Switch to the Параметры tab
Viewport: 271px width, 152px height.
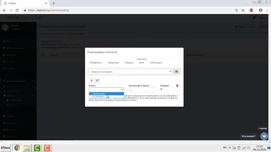click(113, 62)
